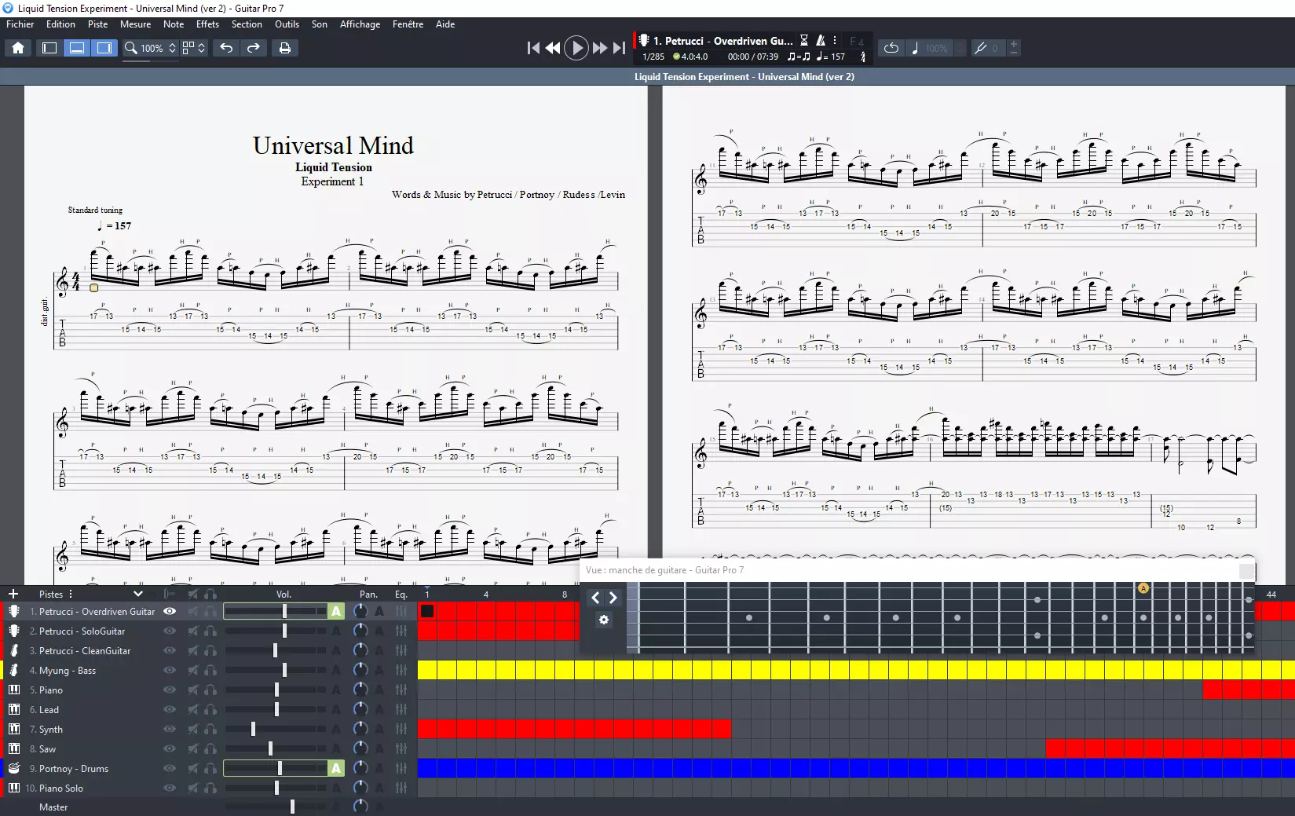This screenshot has height=816, width=1295.
Task: Start playback with the Play button
Action: tap(576, 48)
